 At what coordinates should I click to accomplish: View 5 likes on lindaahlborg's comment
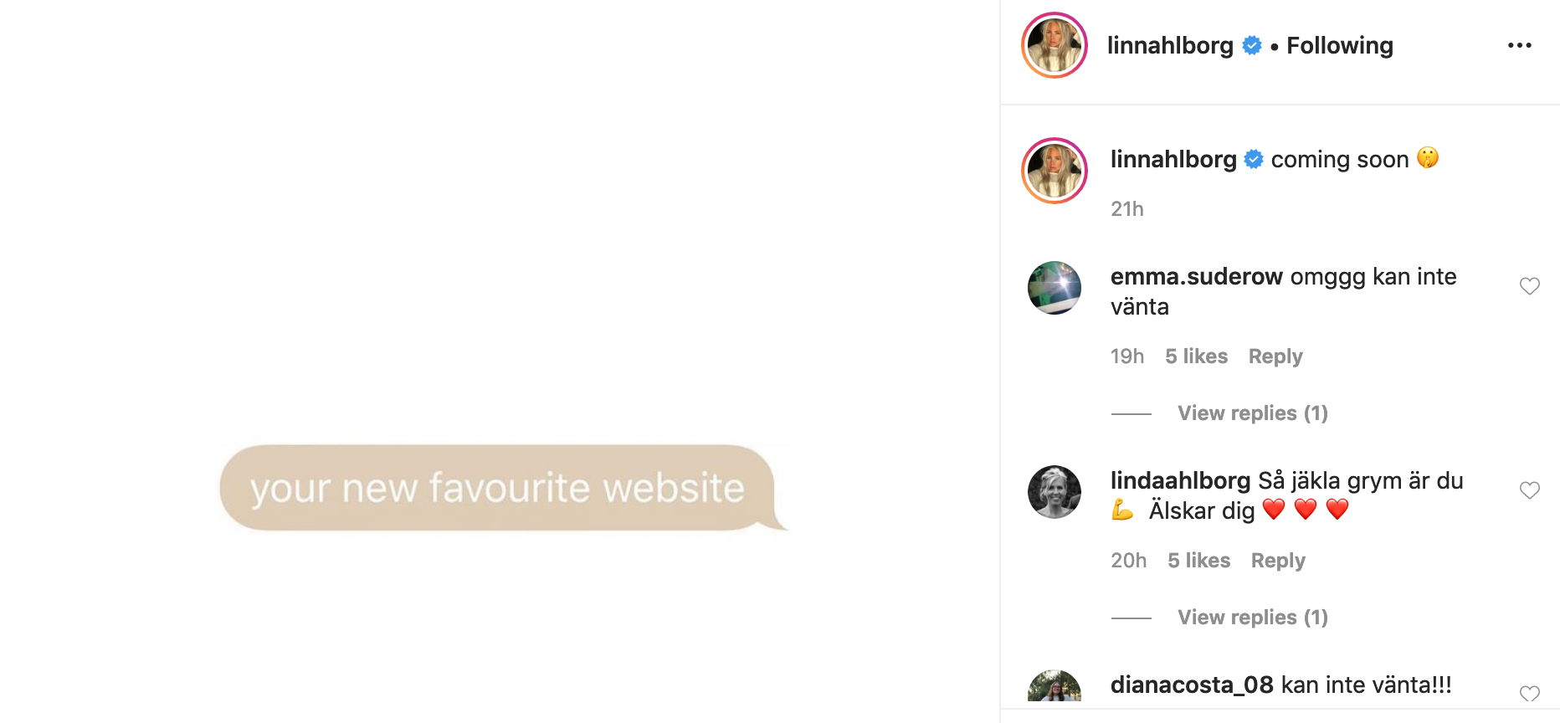pos(1198,561)
